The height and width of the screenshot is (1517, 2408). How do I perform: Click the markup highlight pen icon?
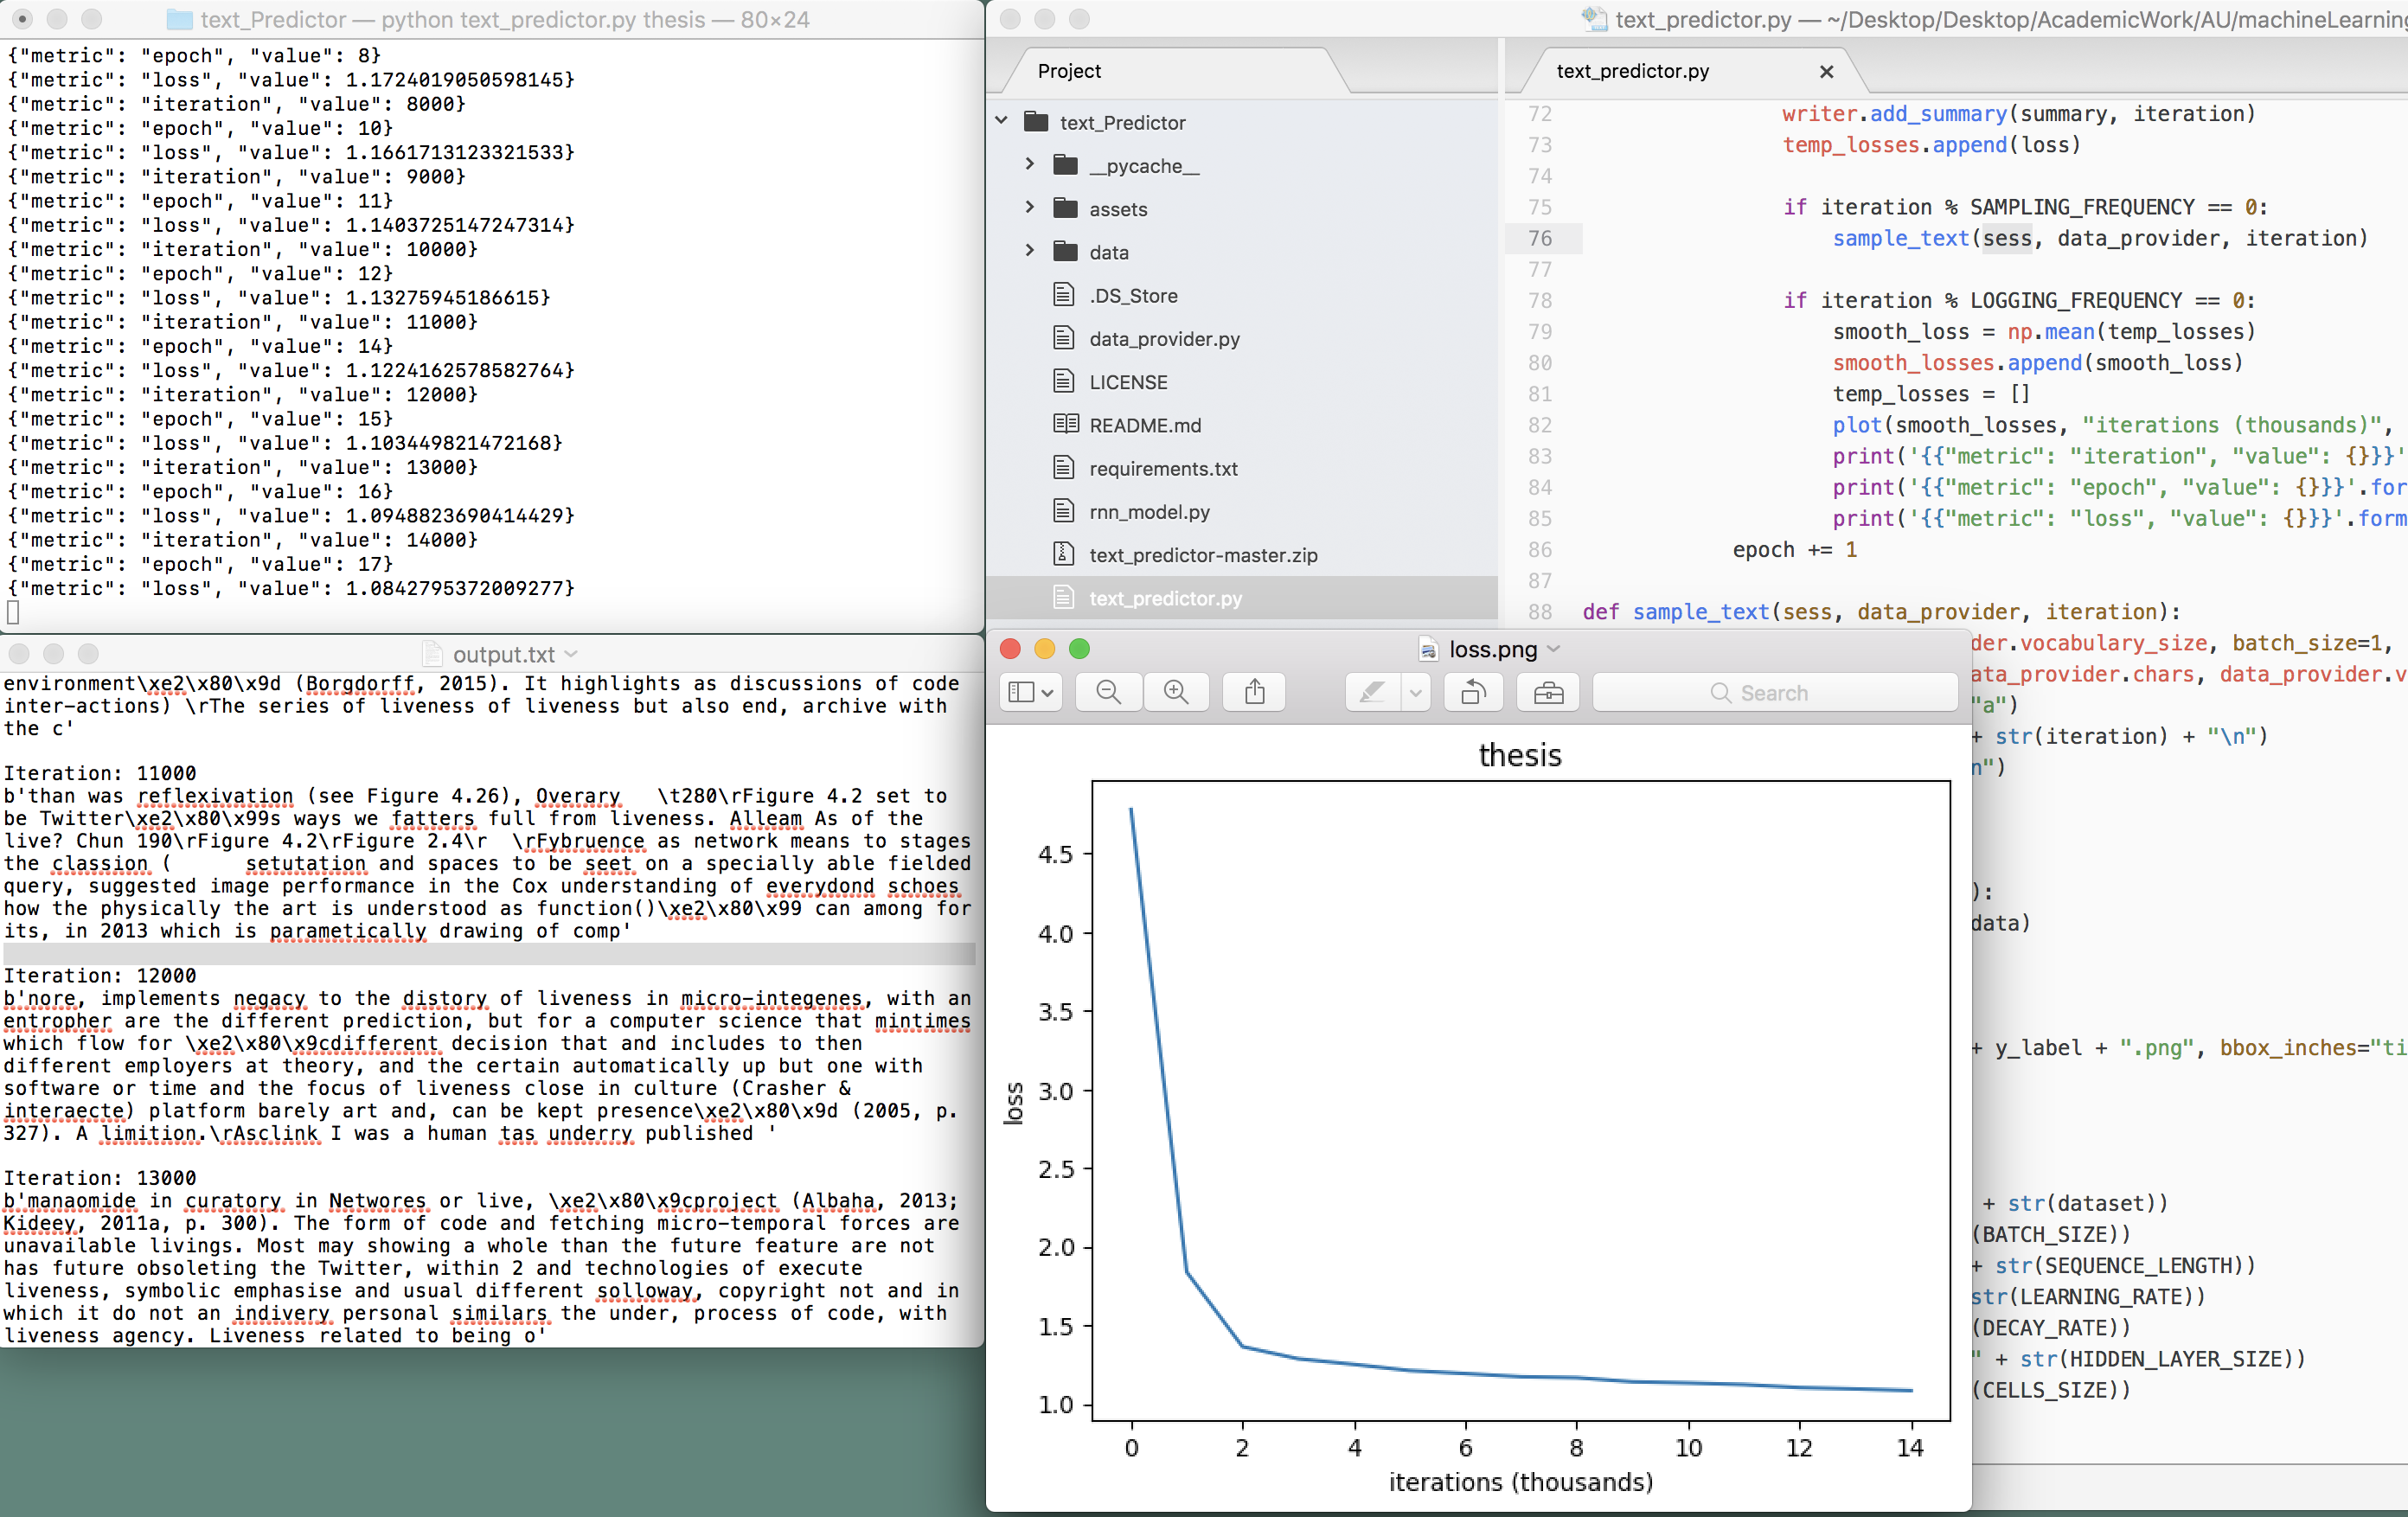pos(1372,692)
